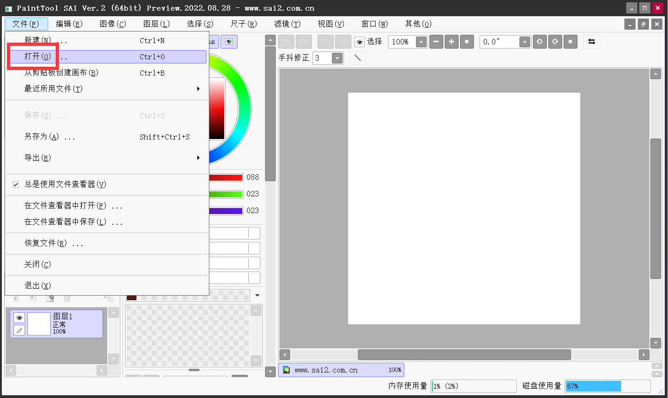Choose 新建 in the File menu
This screenshot has width=668, height=398.
click(106, 40)
